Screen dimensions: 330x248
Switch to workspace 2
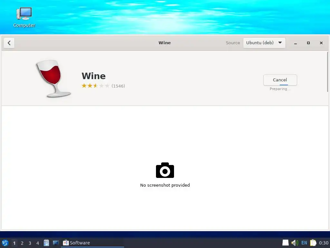coord(22,243)
